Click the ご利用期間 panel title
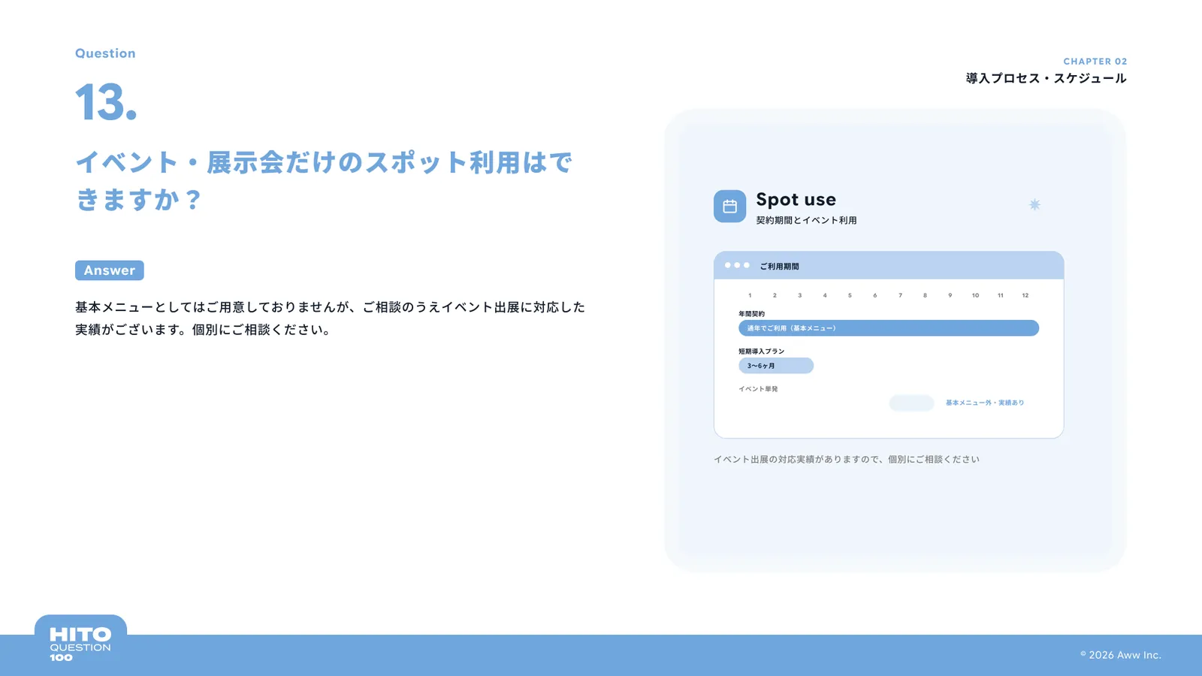This screenshot has height=676, width=1202. (779, 267)
